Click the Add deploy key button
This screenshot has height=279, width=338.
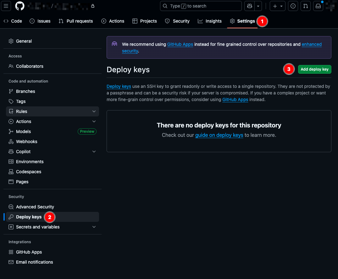tap(314, 69)
